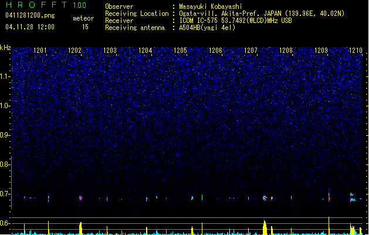Click the Receiving Location label
The width and height of the screenshot is (369, 235).
coord(137,14)
